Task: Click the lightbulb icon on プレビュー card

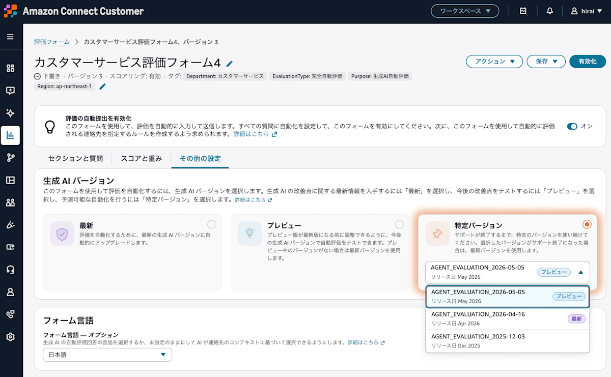Action: 250,234
